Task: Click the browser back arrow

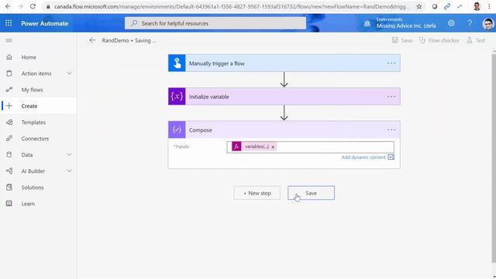Action: click(8, 6)
